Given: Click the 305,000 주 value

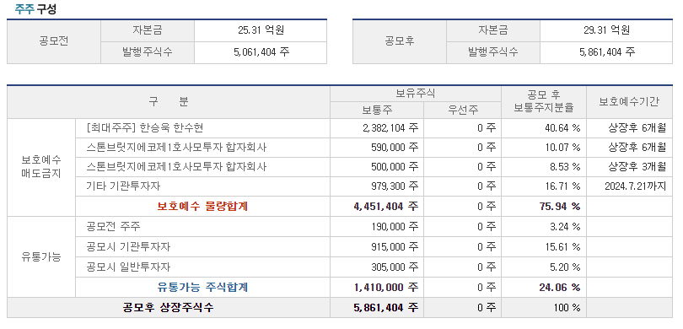Looking at the screenshot, I should pyautogui.click(x=395, y=267).
